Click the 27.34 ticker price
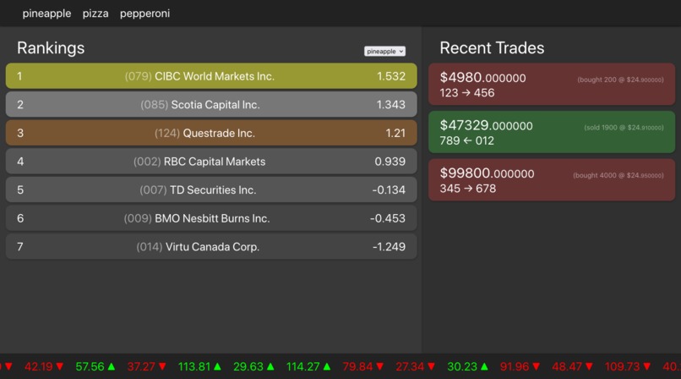This screenshot has height=379, width=681. click(410, 367)
